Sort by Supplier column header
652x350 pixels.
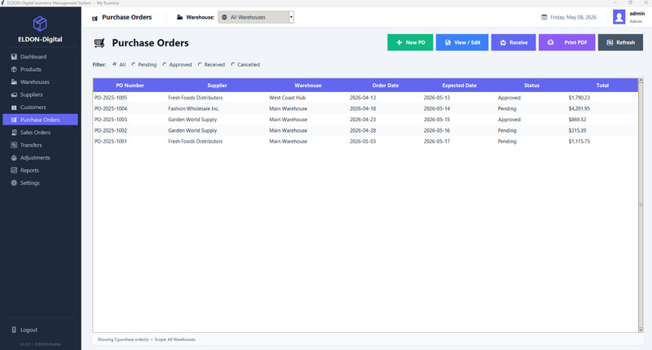217,85
